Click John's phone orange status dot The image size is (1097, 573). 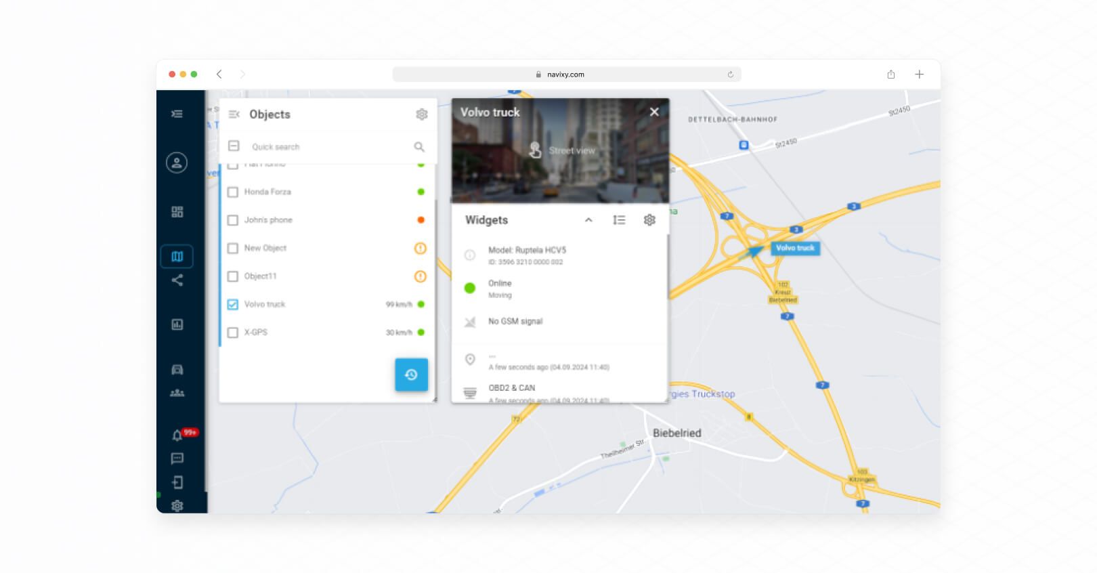pyautogui.click(x=421, y=220)
